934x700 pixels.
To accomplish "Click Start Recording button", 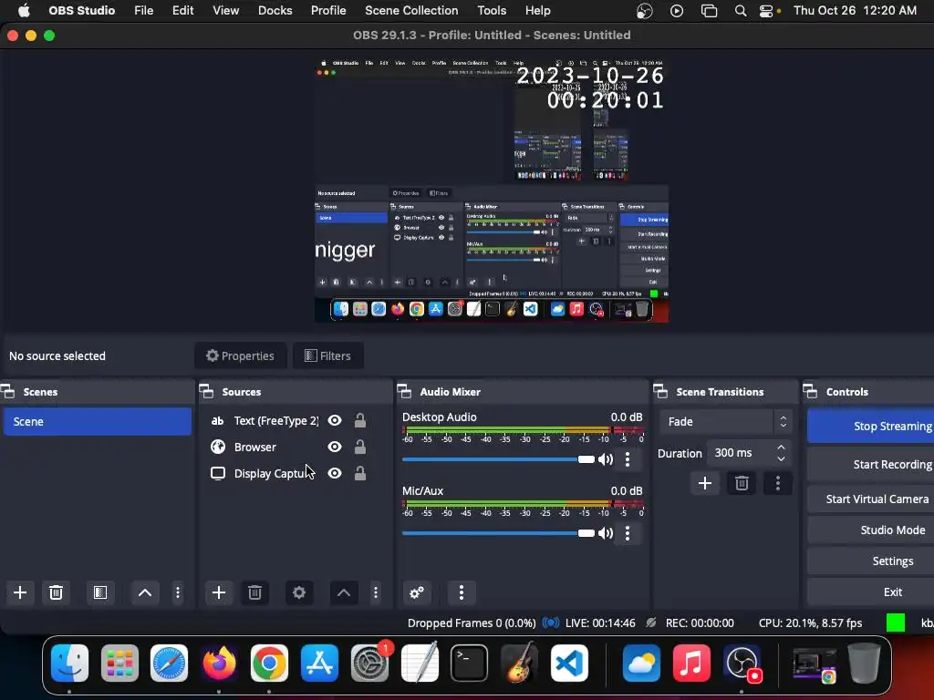I will tap(870, 464).
